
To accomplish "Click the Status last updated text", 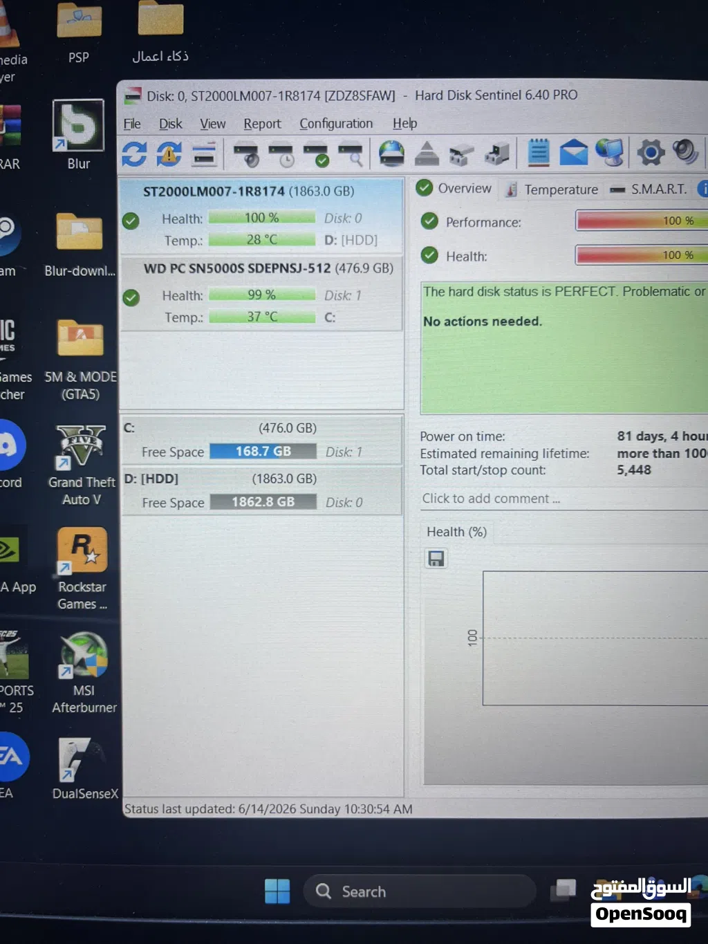I will 268,808.
